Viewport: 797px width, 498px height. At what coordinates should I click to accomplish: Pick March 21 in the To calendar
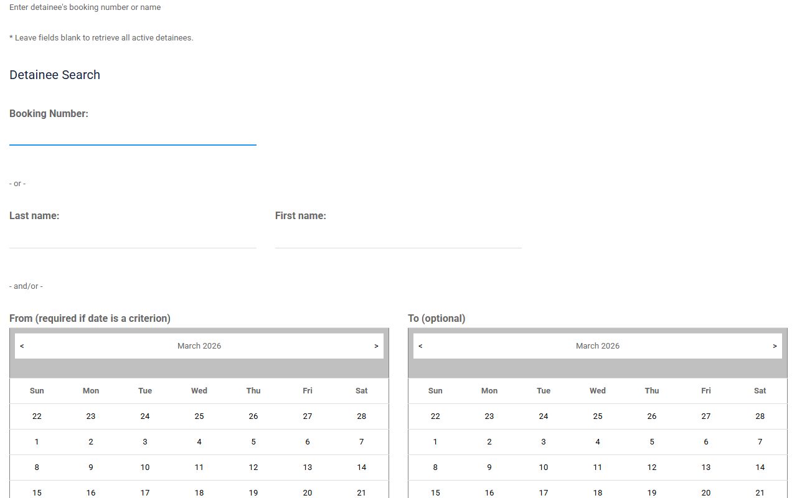pyautogui.click(x=760, y=492)
